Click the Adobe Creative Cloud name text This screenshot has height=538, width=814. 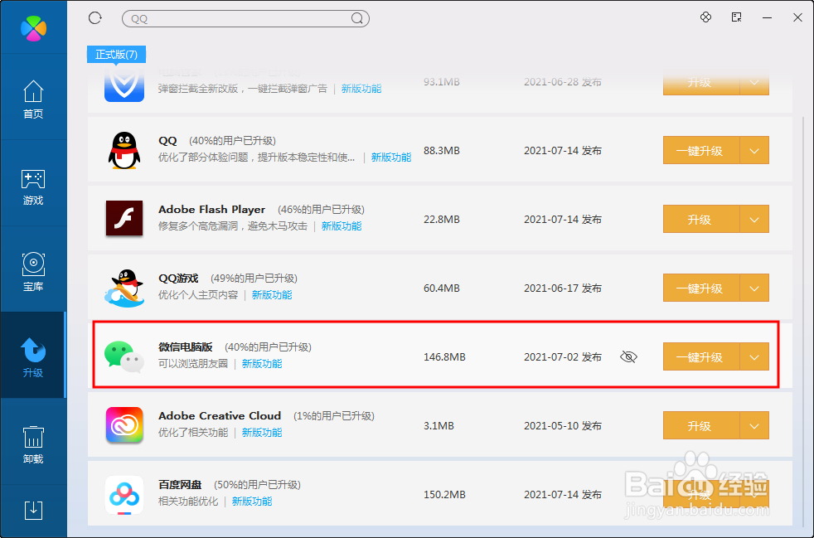pos(220,415)
